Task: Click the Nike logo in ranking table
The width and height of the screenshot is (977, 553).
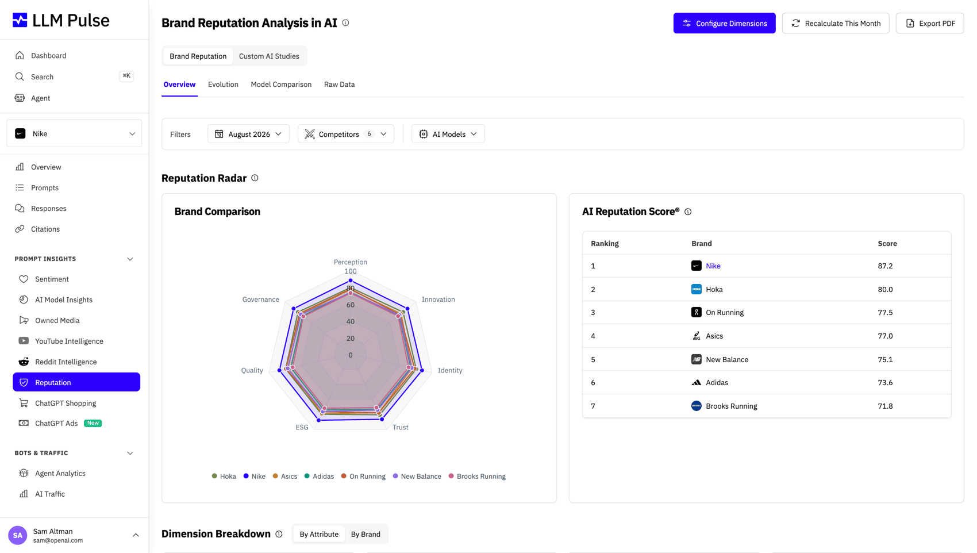Action: tap(696, 266)
